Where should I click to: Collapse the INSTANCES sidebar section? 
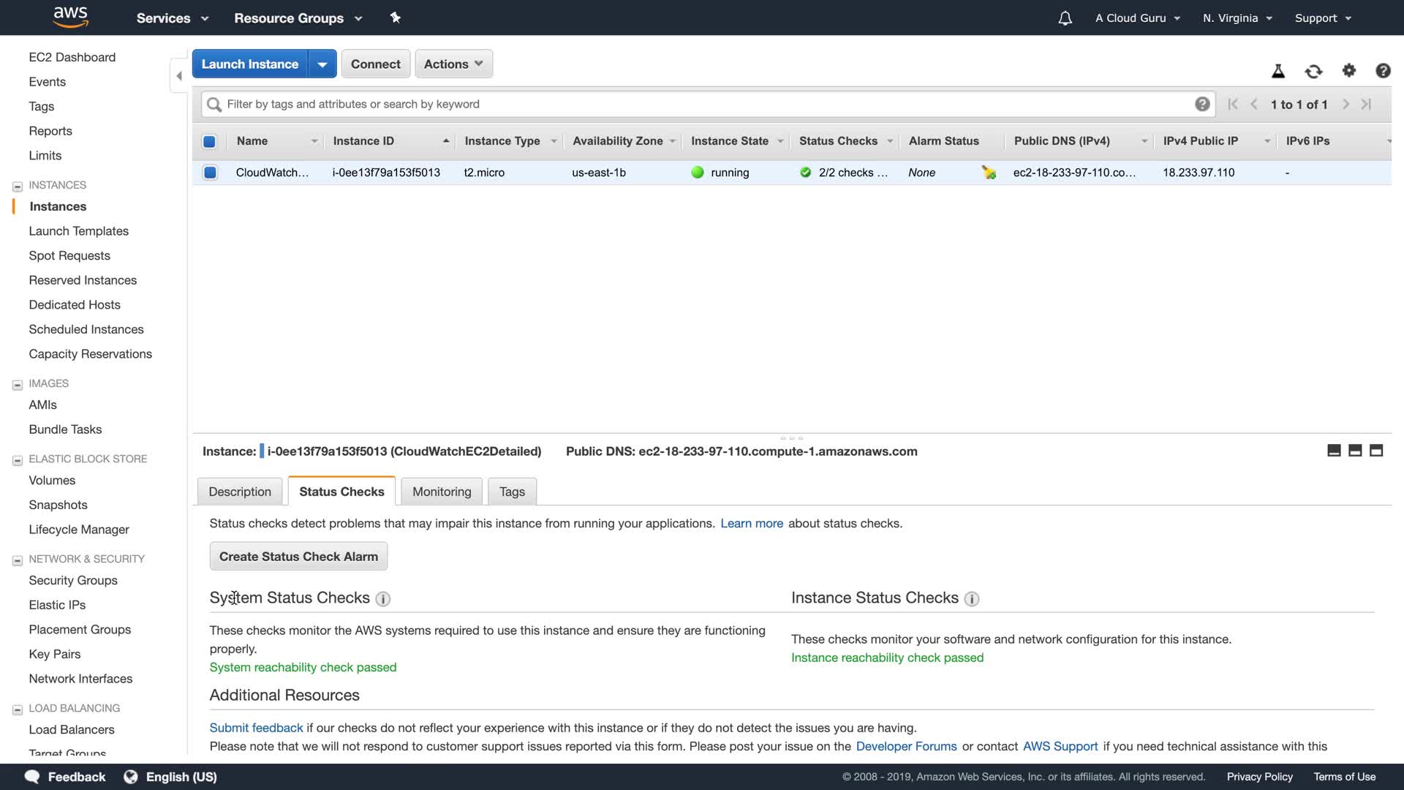(x=18, y=186)
